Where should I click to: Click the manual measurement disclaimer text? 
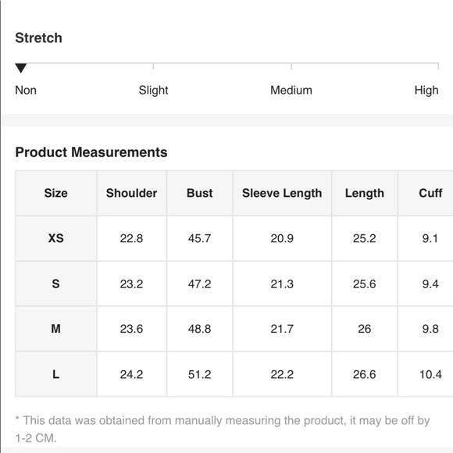coord(223,430)
